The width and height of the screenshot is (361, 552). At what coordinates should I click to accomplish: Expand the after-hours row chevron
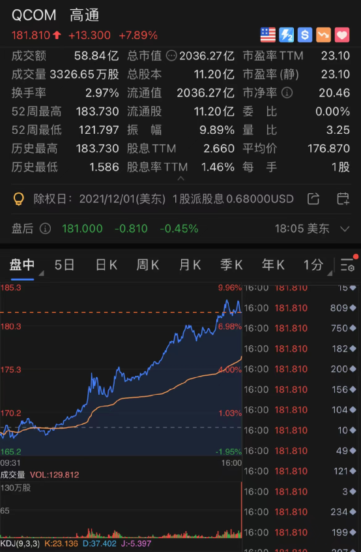[x=345, y=229]
